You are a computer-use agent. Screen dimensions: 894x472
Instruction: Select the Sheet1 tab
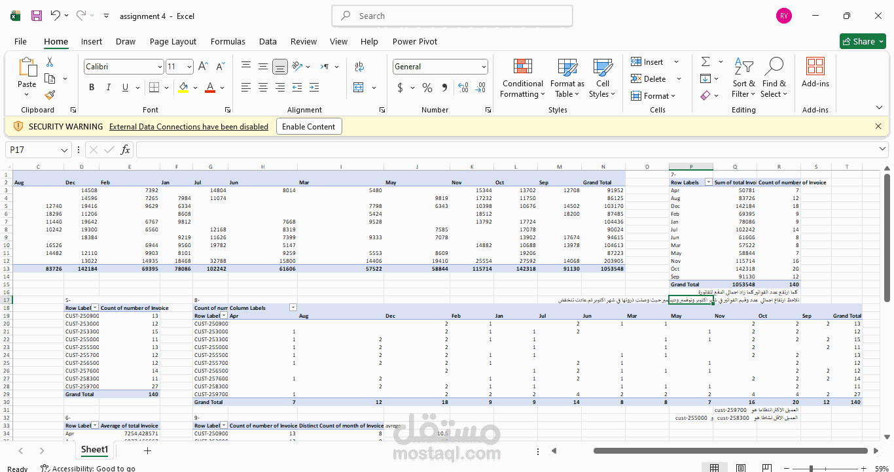coord(94,450)
